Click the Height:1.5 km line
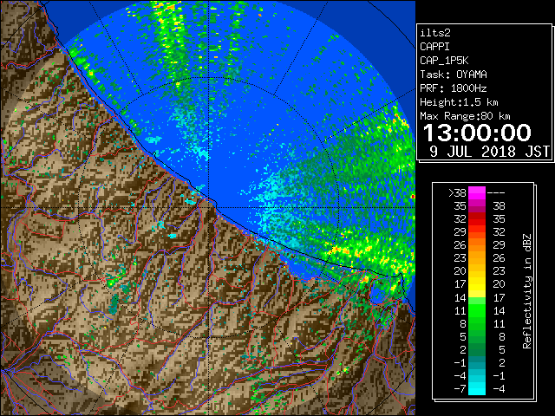This screenshot has width=555, height=416. click(459, 102)
